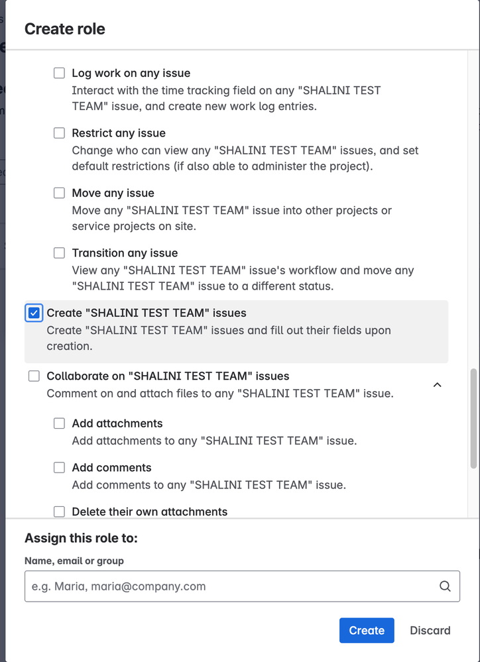The height and width of the screenshot is (662, 480).
Task: Enable "Log work on any issue" permission
Action: (59, 73)
